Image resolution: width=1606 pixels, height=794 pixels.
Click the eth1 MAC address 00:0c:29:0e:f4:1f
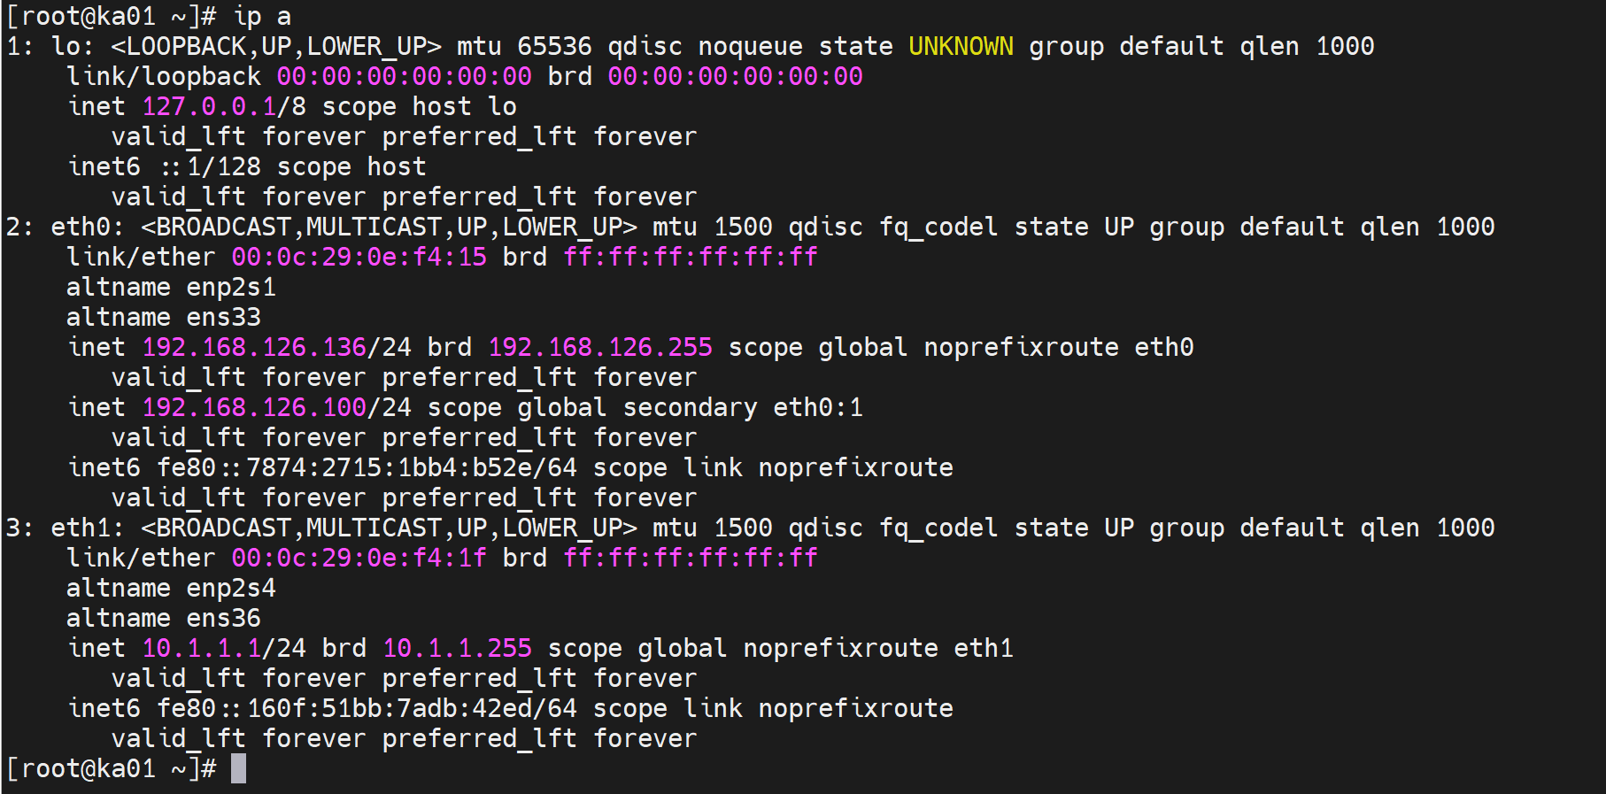point(359,558)
